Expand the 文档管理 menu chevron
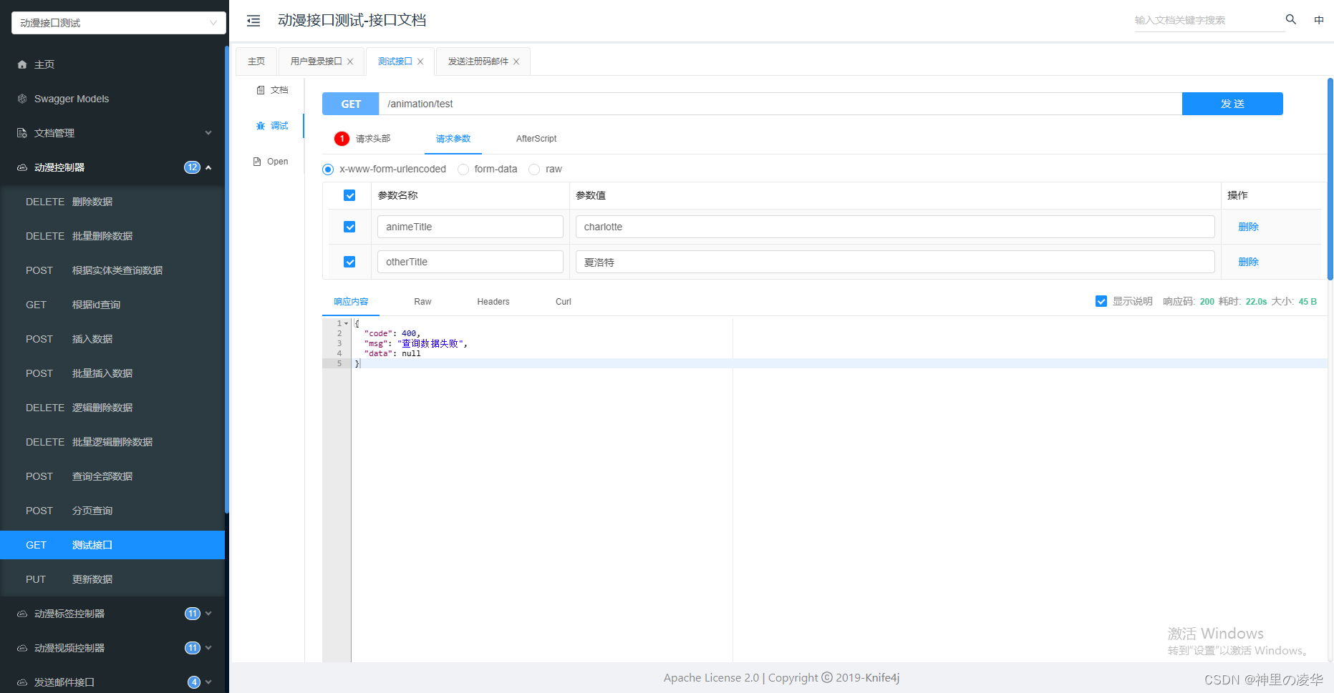The width and height of the screenshot is (1334, 693). click(x=208, y=132)
